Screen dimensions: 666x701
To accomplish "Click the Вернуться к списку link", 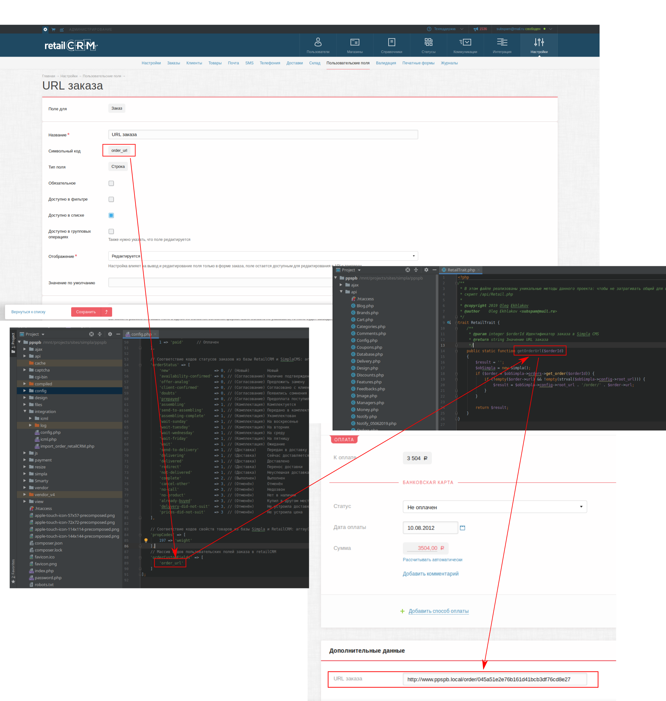I will tap(28, 312).
